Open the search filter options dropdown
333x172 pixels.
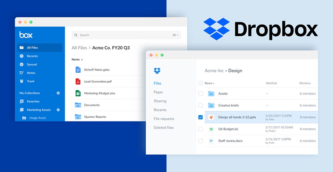[176, 35]
